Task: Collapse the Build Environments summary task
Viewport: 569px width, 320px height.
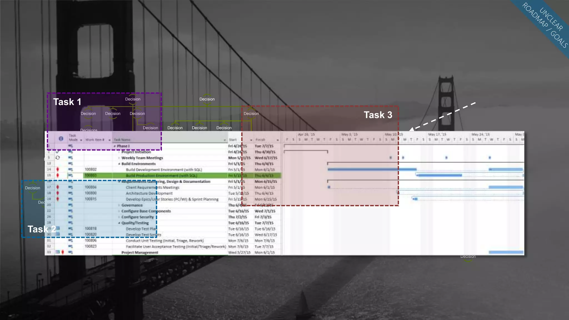Action: pos(119,164)
